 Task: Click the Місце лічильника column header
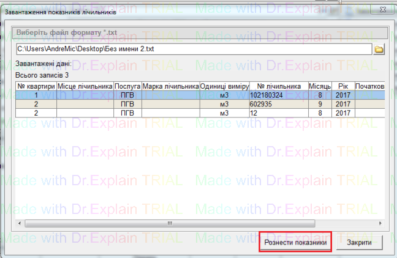[x=85, y=87]
